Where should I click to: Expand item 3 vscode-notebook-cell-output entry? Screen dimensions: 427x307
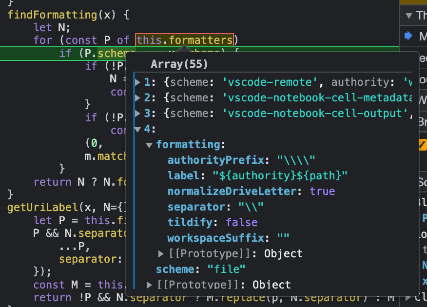(x=138, y=113)
